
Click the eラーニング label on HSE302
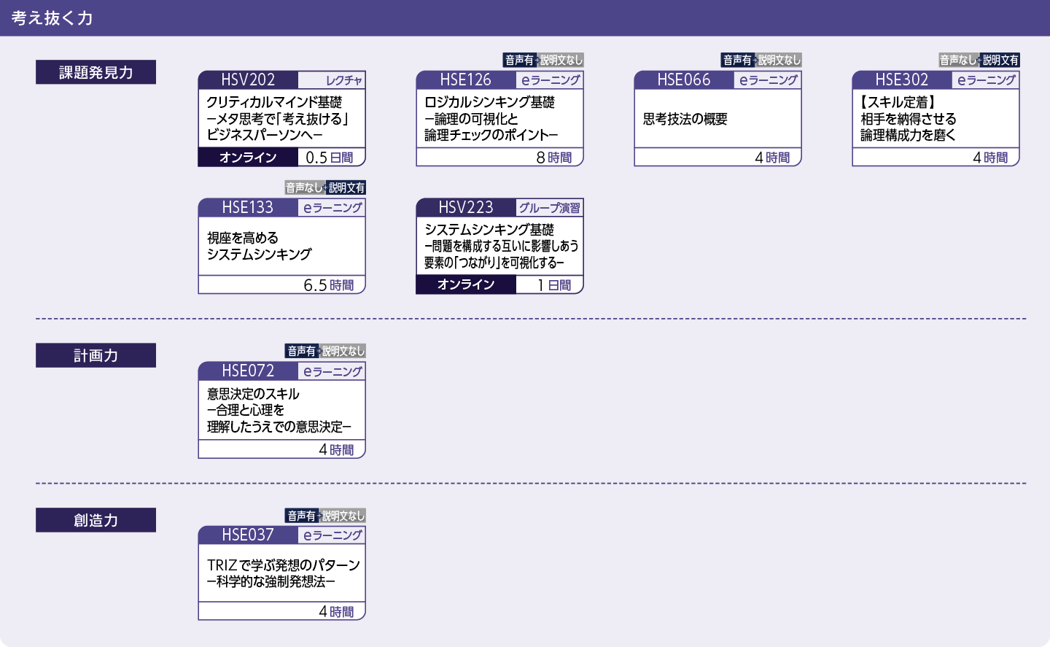[987, 80]
